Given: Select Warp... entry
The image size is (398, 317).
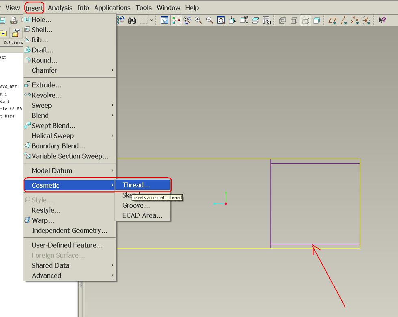Looking at the screenshot, I should tap(69, 220).
